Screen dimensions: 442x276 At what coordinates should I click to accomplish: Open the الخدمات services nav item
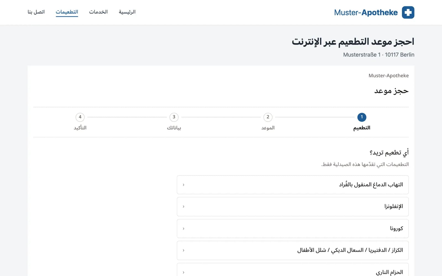[98, 12]
